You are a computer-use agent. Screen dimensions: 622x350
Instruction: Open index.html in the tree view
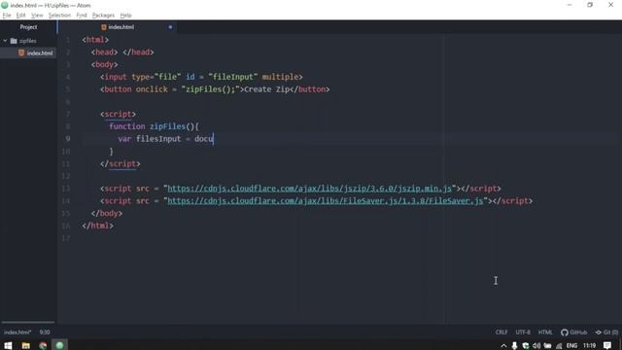40,52
